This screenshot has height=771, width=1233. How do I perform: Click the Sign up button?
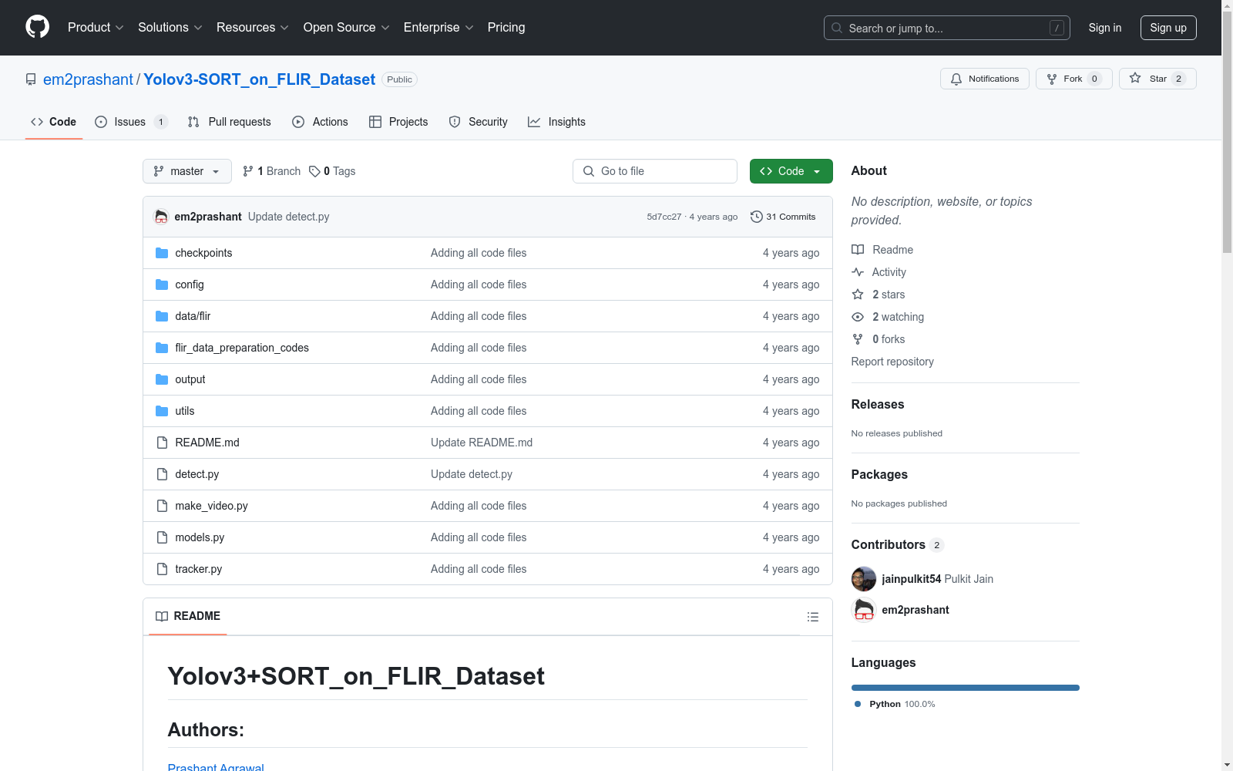point(1168,28)
